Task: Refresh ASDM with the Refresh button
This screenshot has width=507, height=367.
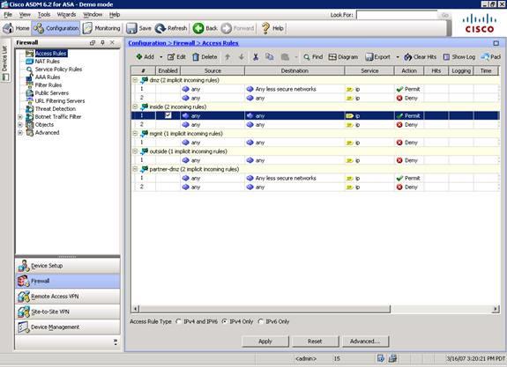Action: (171, 28)
